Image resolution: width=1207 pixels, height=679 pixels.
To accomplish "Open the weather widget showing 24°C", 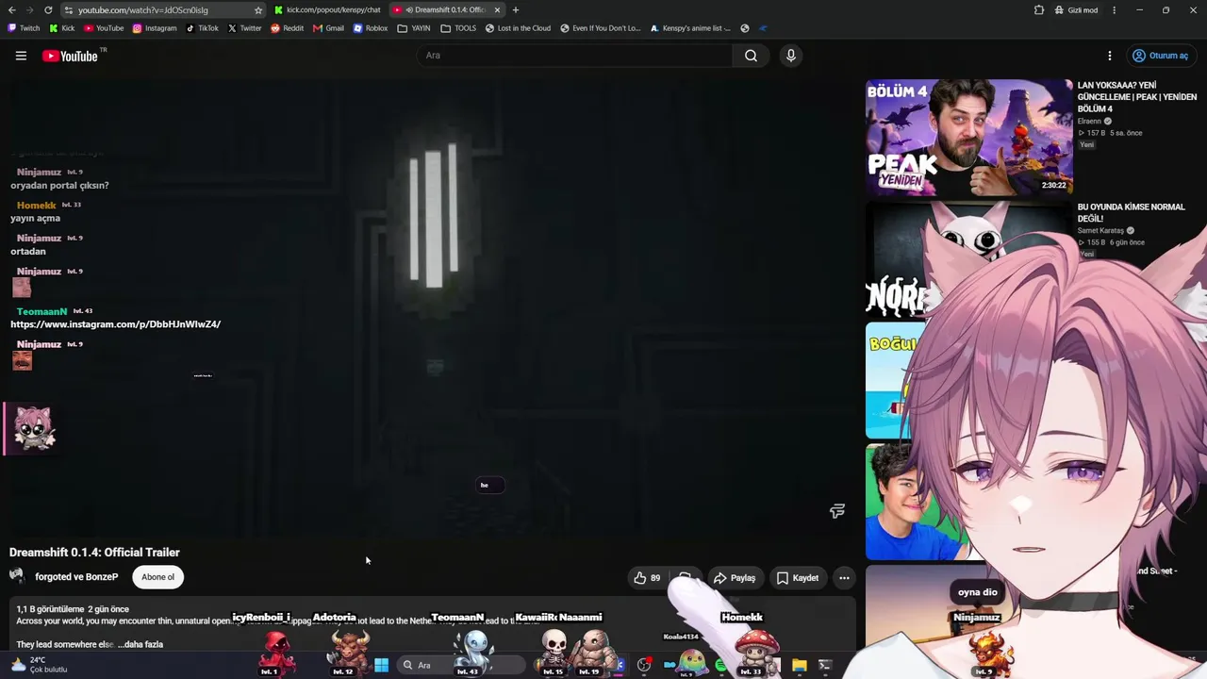I will pyautogui.click(x=38, y=665).
